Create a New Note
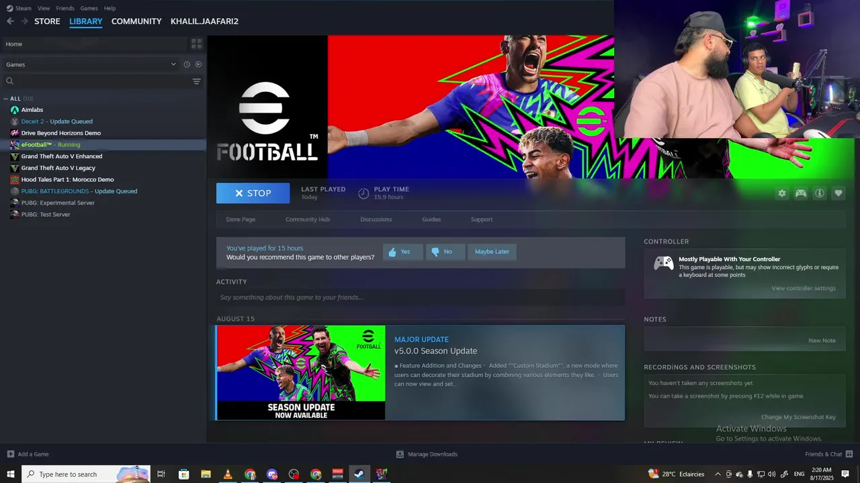The height and width of the screenshot is (483, 860). click(x=822, y=341)
